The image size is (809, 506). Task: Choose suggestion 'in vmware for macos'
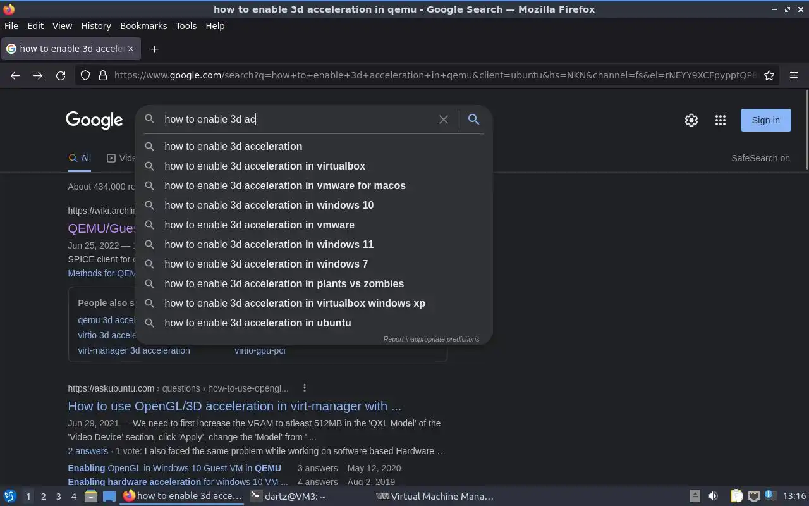[313, 185]
